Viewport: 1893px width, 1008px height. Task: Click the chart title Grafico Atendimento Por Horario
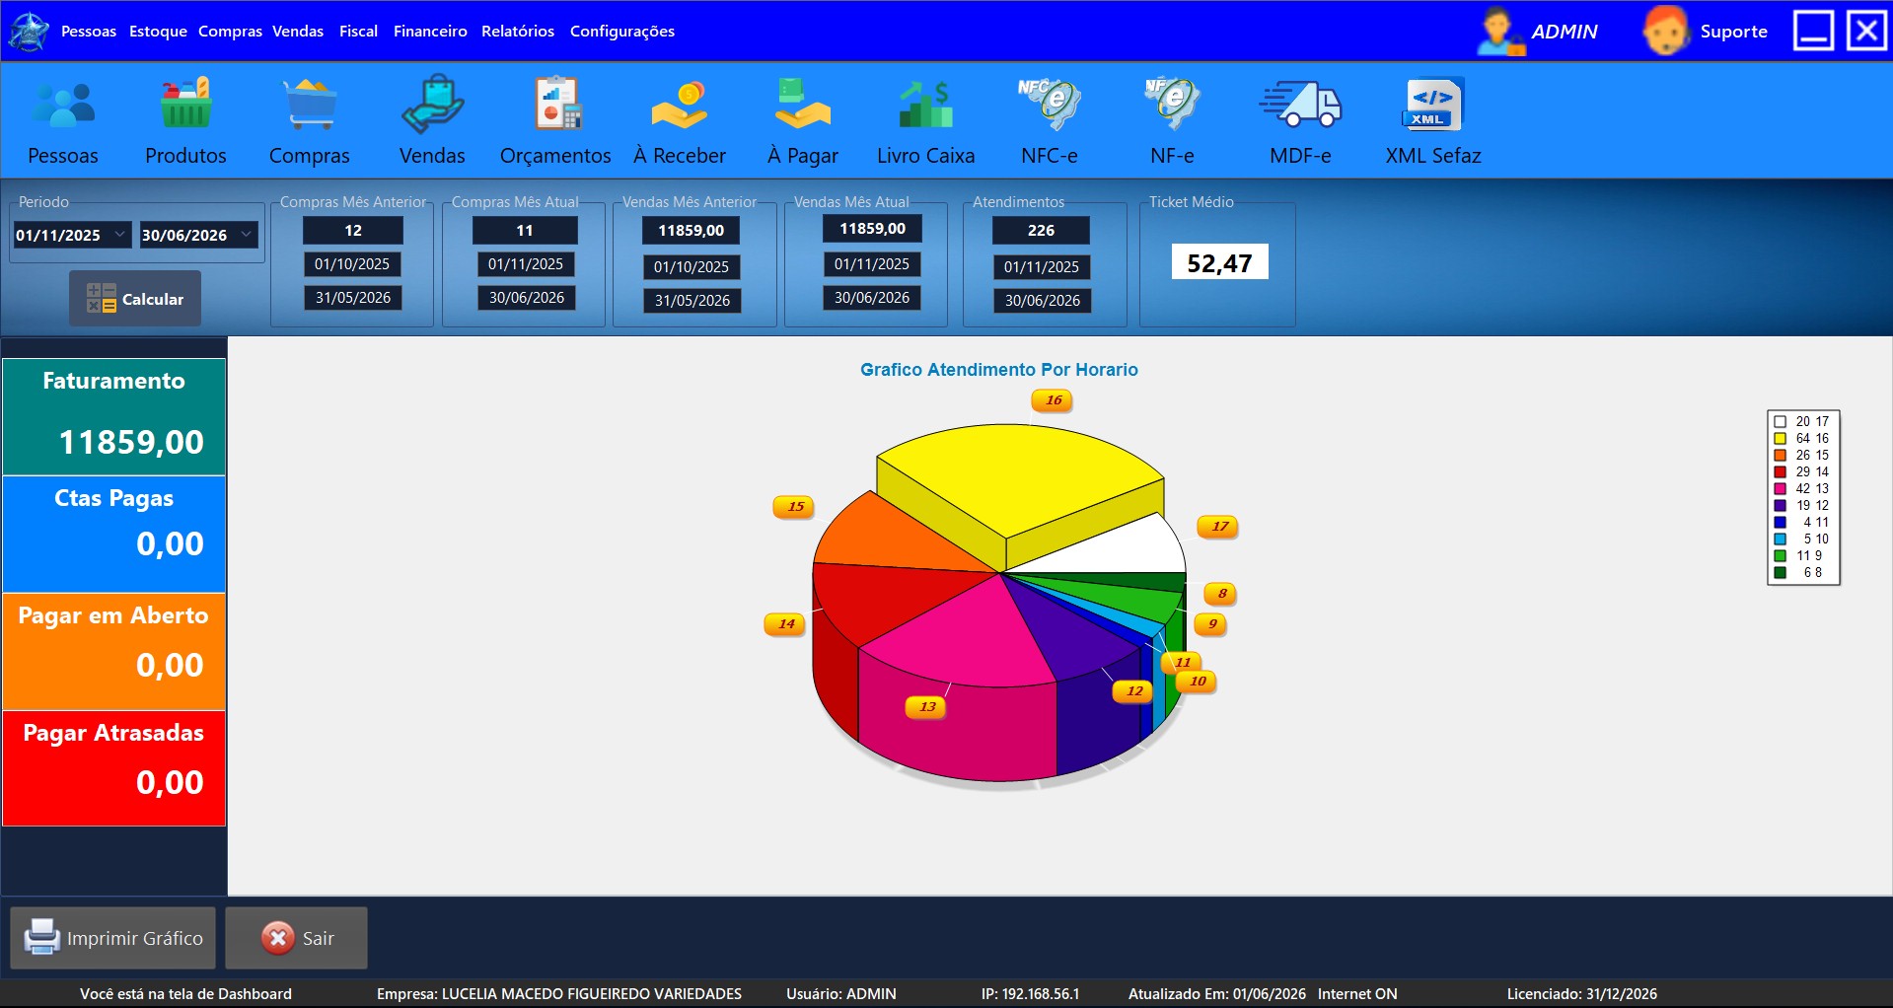(x=998, y=370)
